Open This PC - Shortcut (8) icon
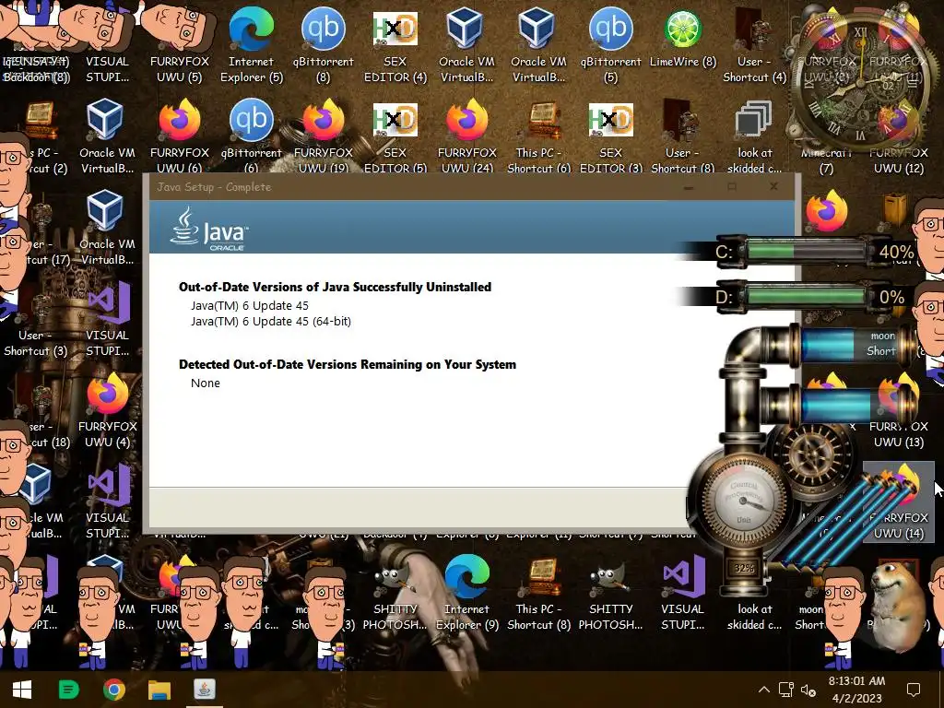Screen dimensions: 944x708 click(538, 593)
